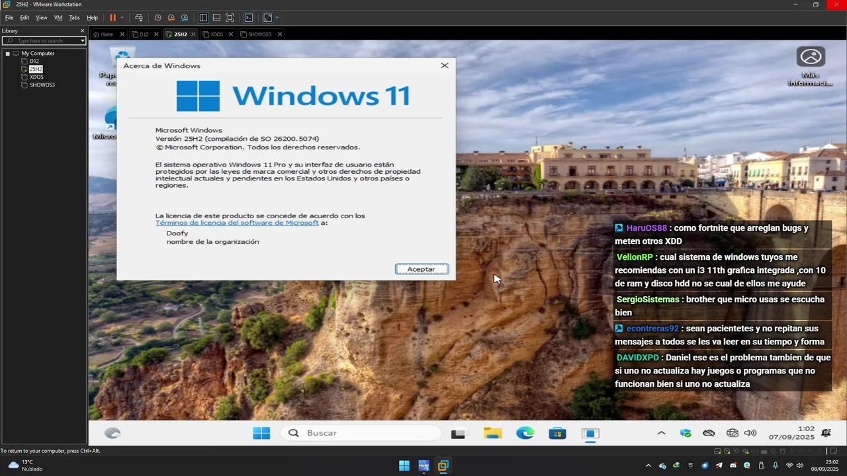Open the Help menu
This screenshot has width=847, height=476.
click(x=92, y=18)
